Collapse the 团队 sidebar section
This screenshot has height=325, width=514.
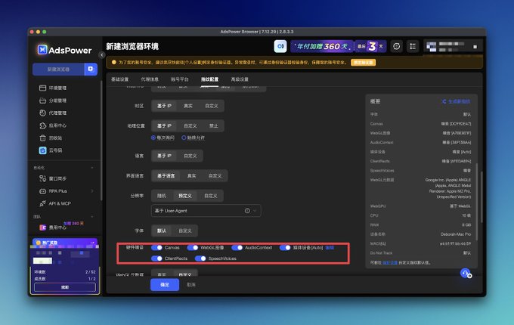(92, 217)
